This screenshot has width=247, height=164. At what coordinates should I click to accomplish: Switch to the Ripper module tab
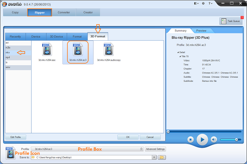[x=40, y=12]
